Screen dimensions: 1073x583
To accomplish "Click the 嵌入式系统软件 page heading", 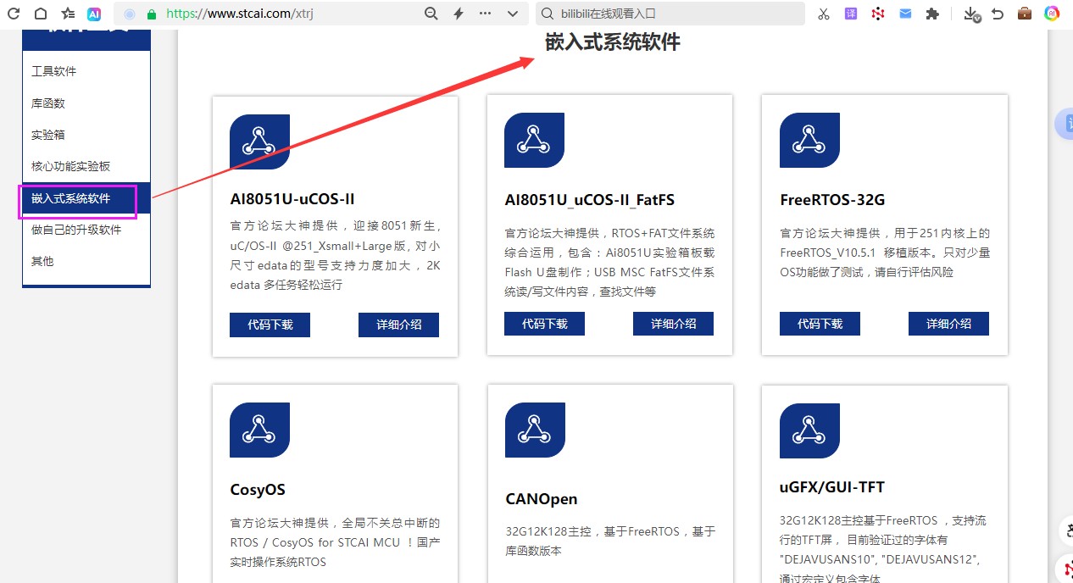I will 613,42.
